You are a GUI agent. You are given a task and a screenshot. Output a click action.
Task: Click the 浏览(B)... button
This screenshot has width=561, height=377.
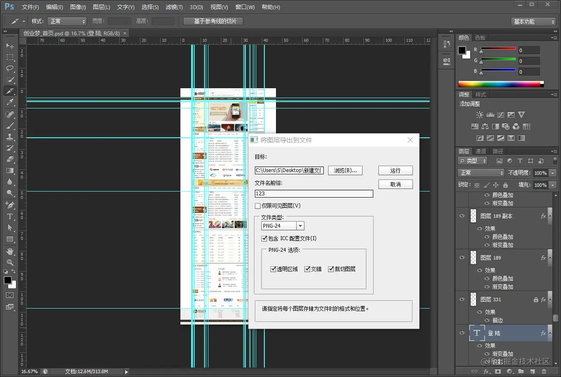click(345, 170)
